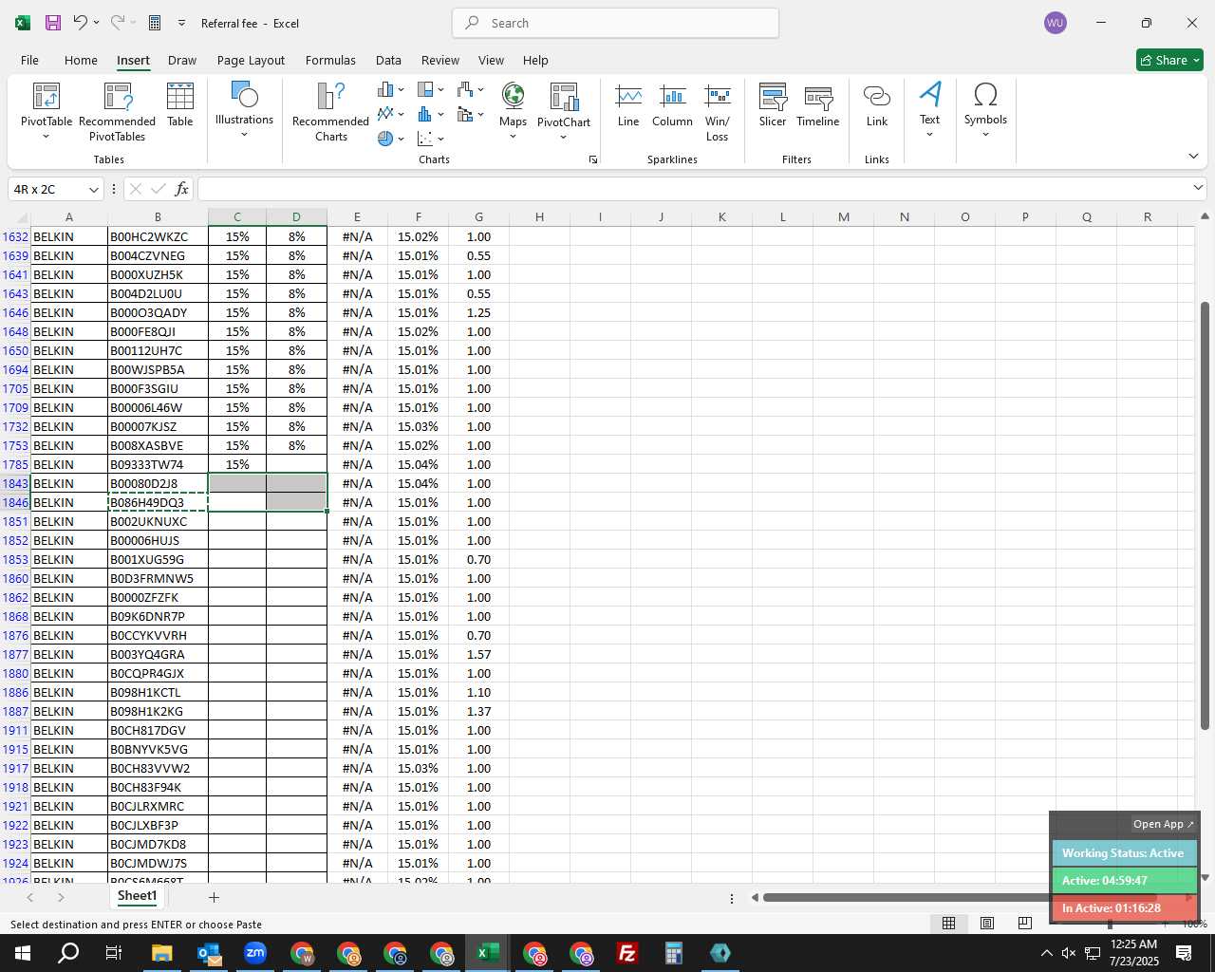Switch to the Page Layout tab
The width and height of the screenshot is (1215, 972).
pyautogui.click(x=251, y=60)
